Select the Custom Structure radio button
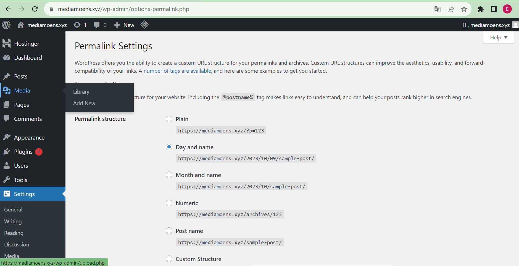This screenshot has width=519, height=266. pos(169,259)
